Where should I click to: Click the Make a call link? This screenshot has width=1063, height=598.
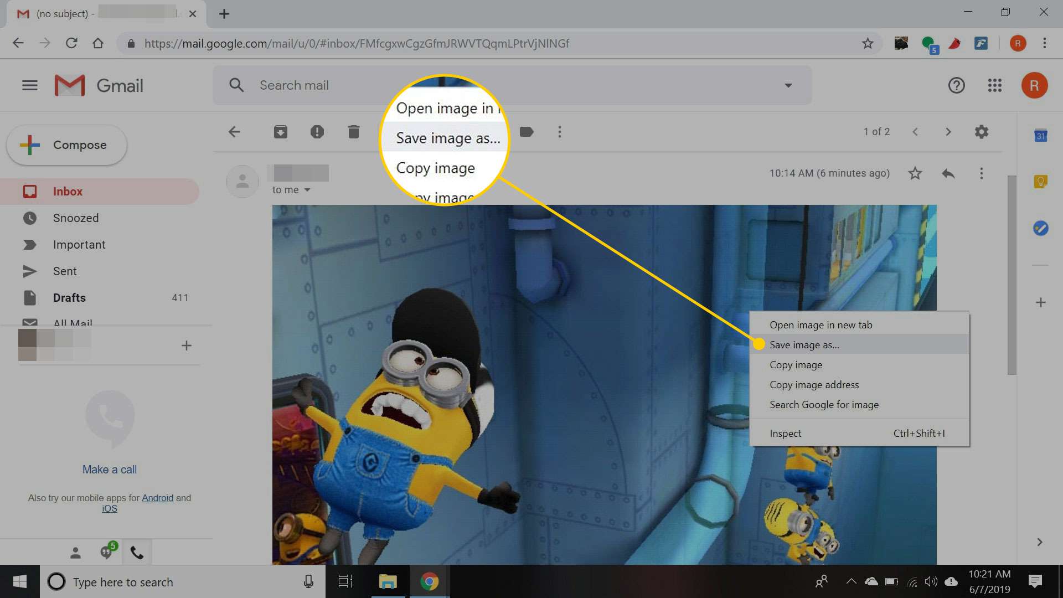coord(110,470)
